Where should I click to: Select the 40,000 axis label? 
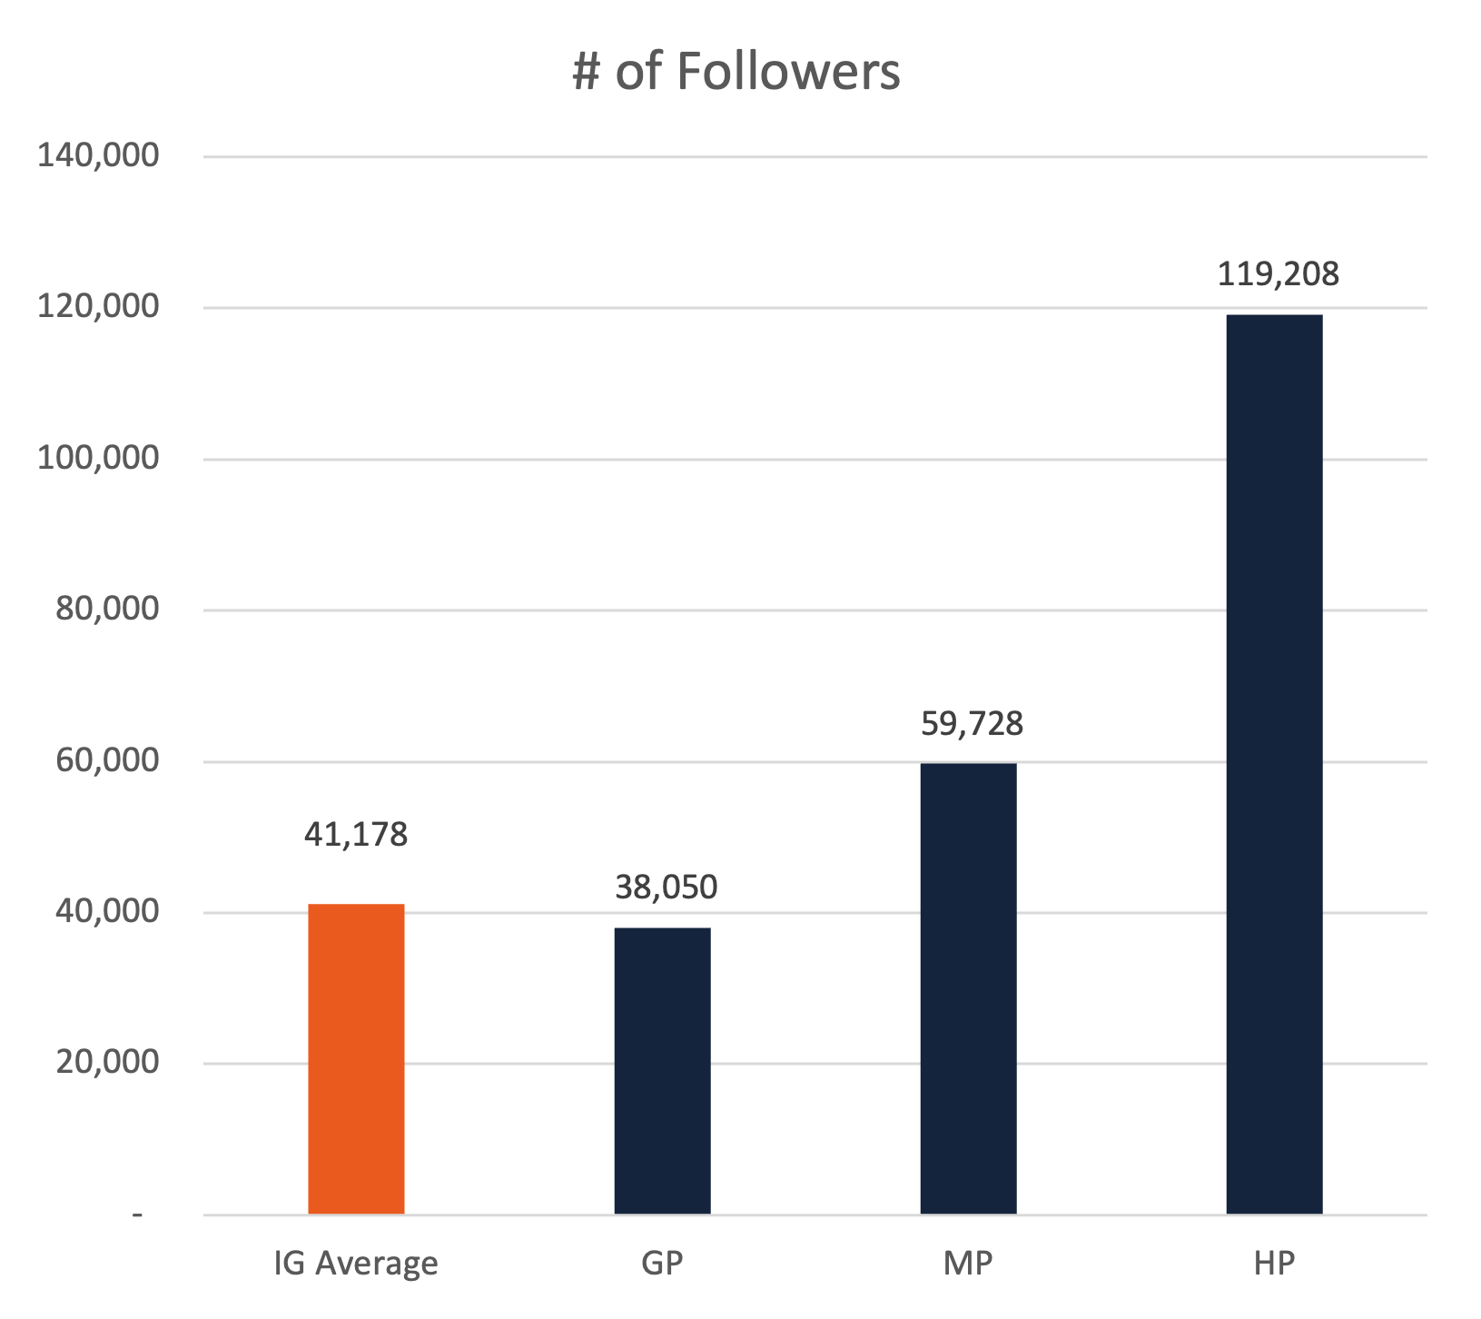pyautogui.click(x=107, y=911)
